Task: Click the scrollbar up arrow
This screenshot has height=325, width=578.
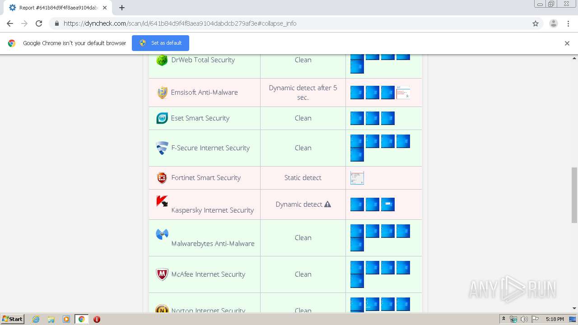Action: [574, 58]
